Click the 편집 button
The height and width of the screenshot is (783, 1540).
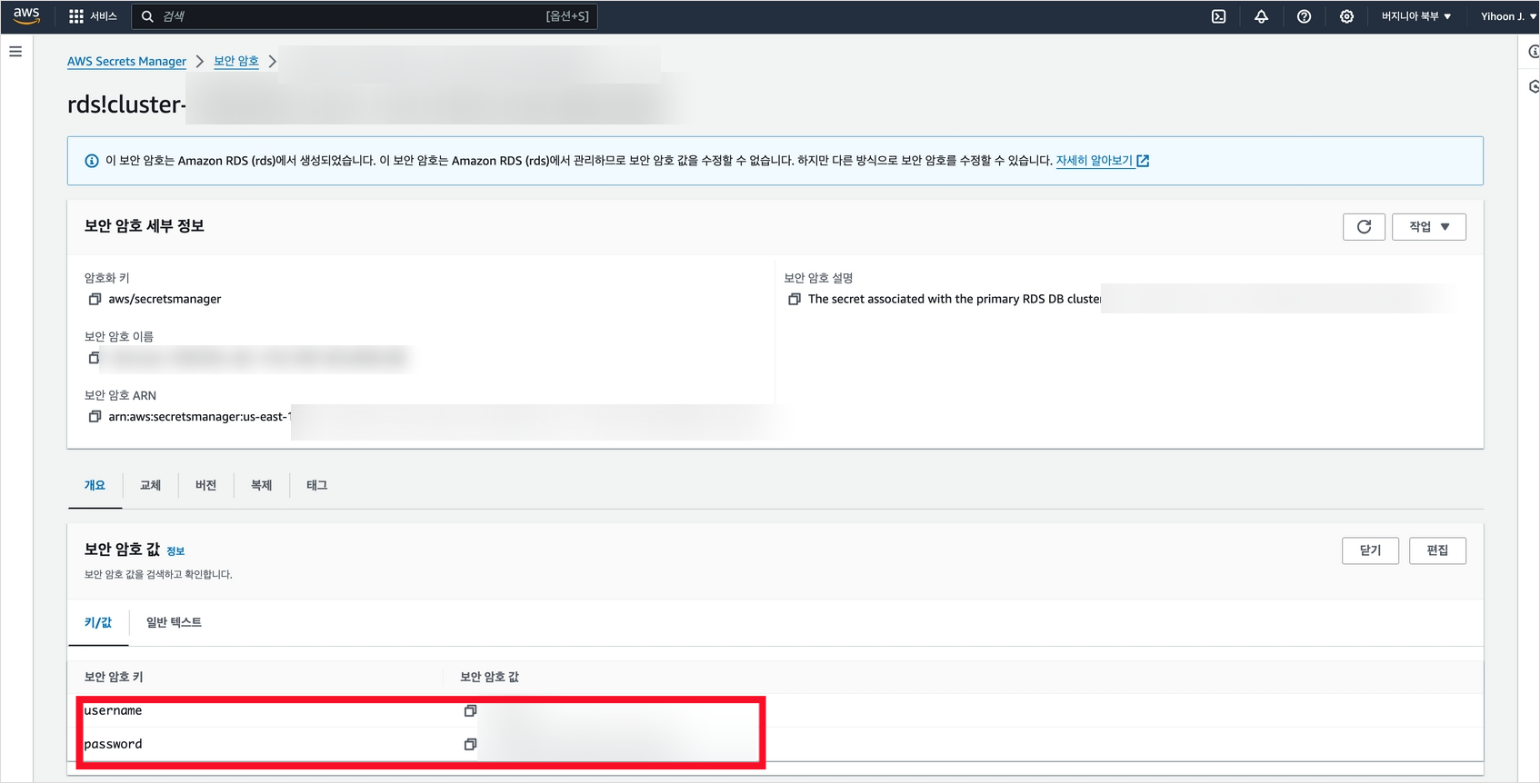click(1437, 550)
